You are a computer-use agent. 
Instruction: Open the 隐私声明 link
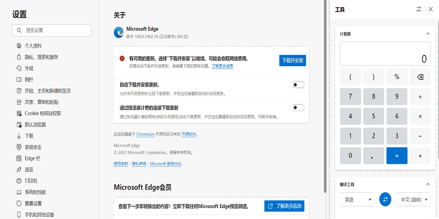pyautogui.click(x=139, y=164)
